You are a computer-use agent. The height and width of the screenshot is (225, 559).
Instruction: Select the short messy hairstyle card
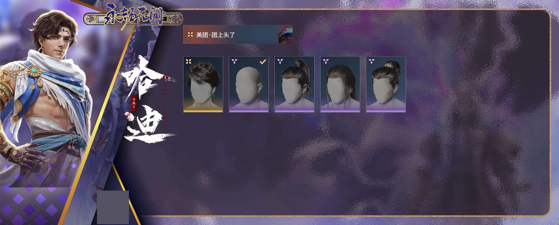[203, 84]
